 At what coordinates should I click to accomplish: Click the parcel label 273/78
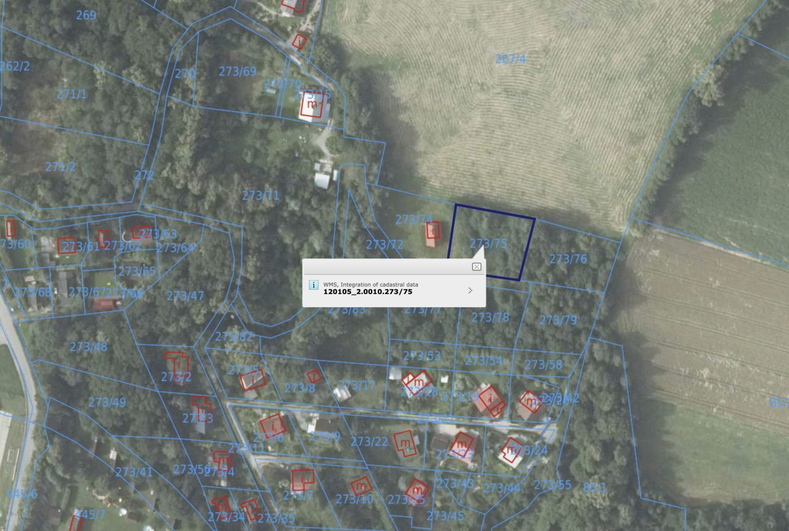point(490,318)
